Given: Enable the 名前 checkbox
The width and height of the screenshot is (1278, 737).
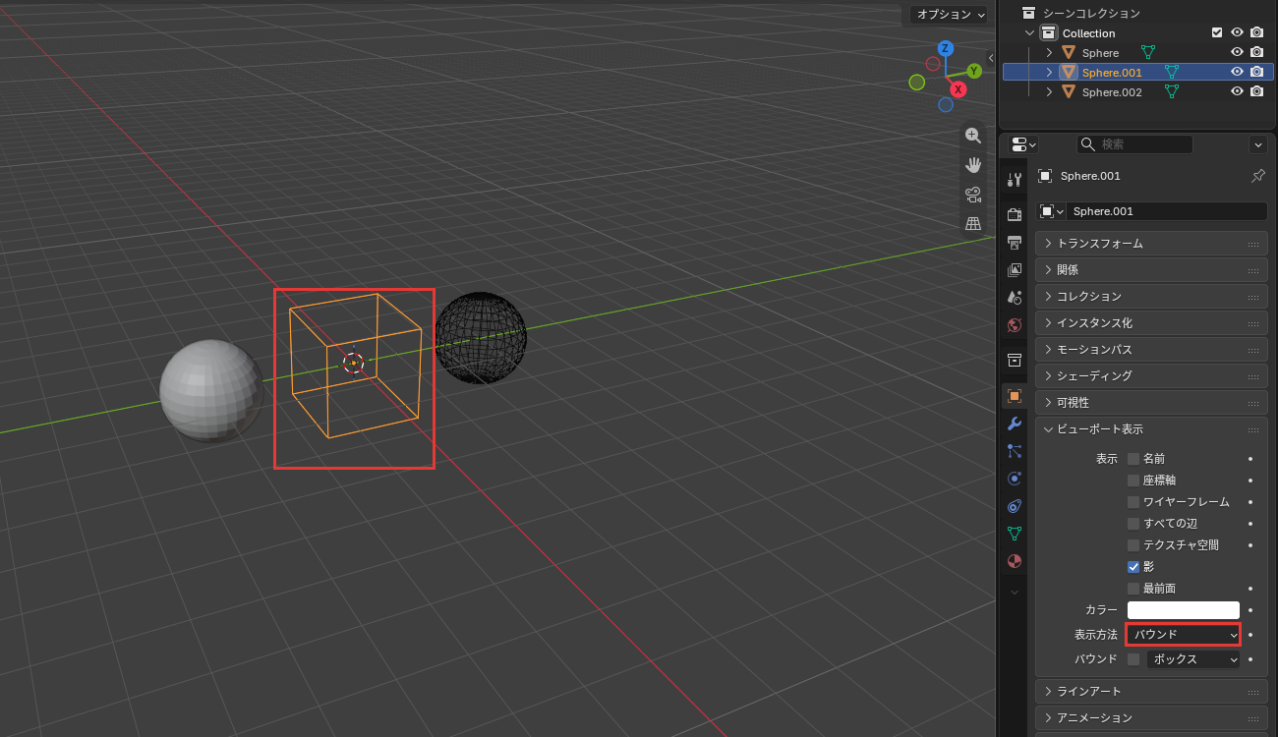Looking at the screenshot, I should [1133, 459].
